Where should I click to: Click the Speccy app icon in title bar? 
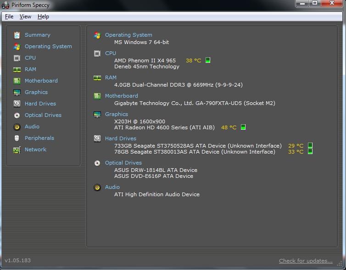[x=6, y=5]
